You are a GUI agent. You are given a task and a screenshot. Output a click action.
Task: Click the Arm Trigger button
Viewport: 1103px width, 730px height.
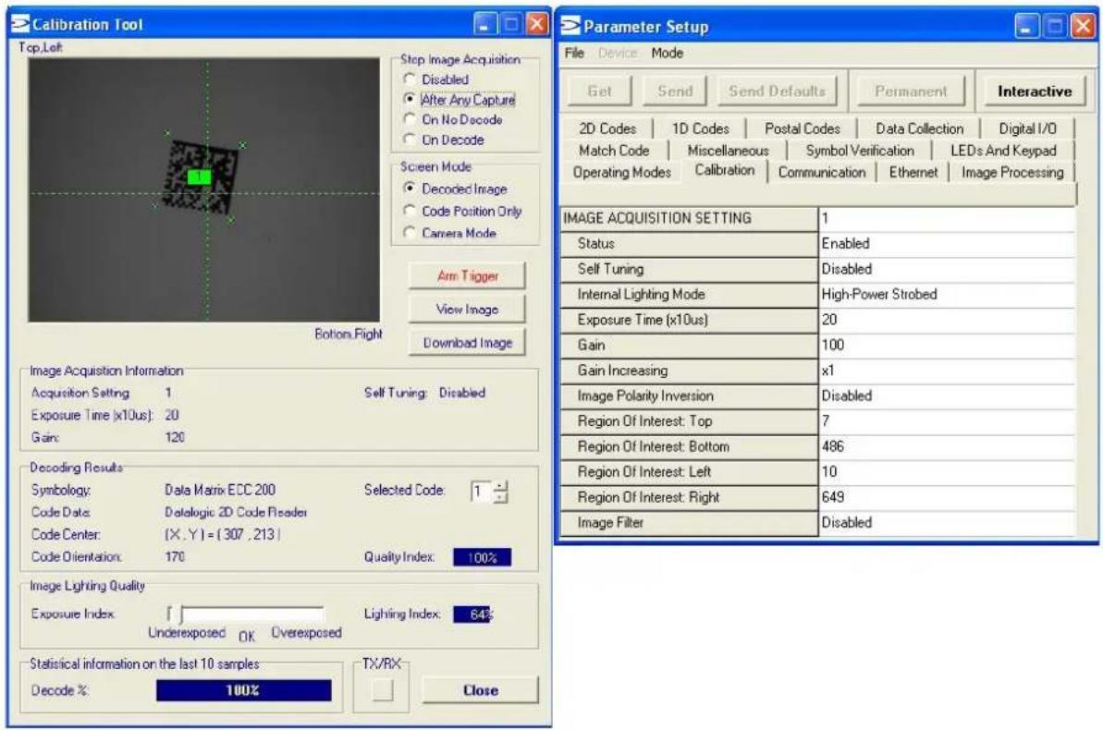[x=467, y=275]
